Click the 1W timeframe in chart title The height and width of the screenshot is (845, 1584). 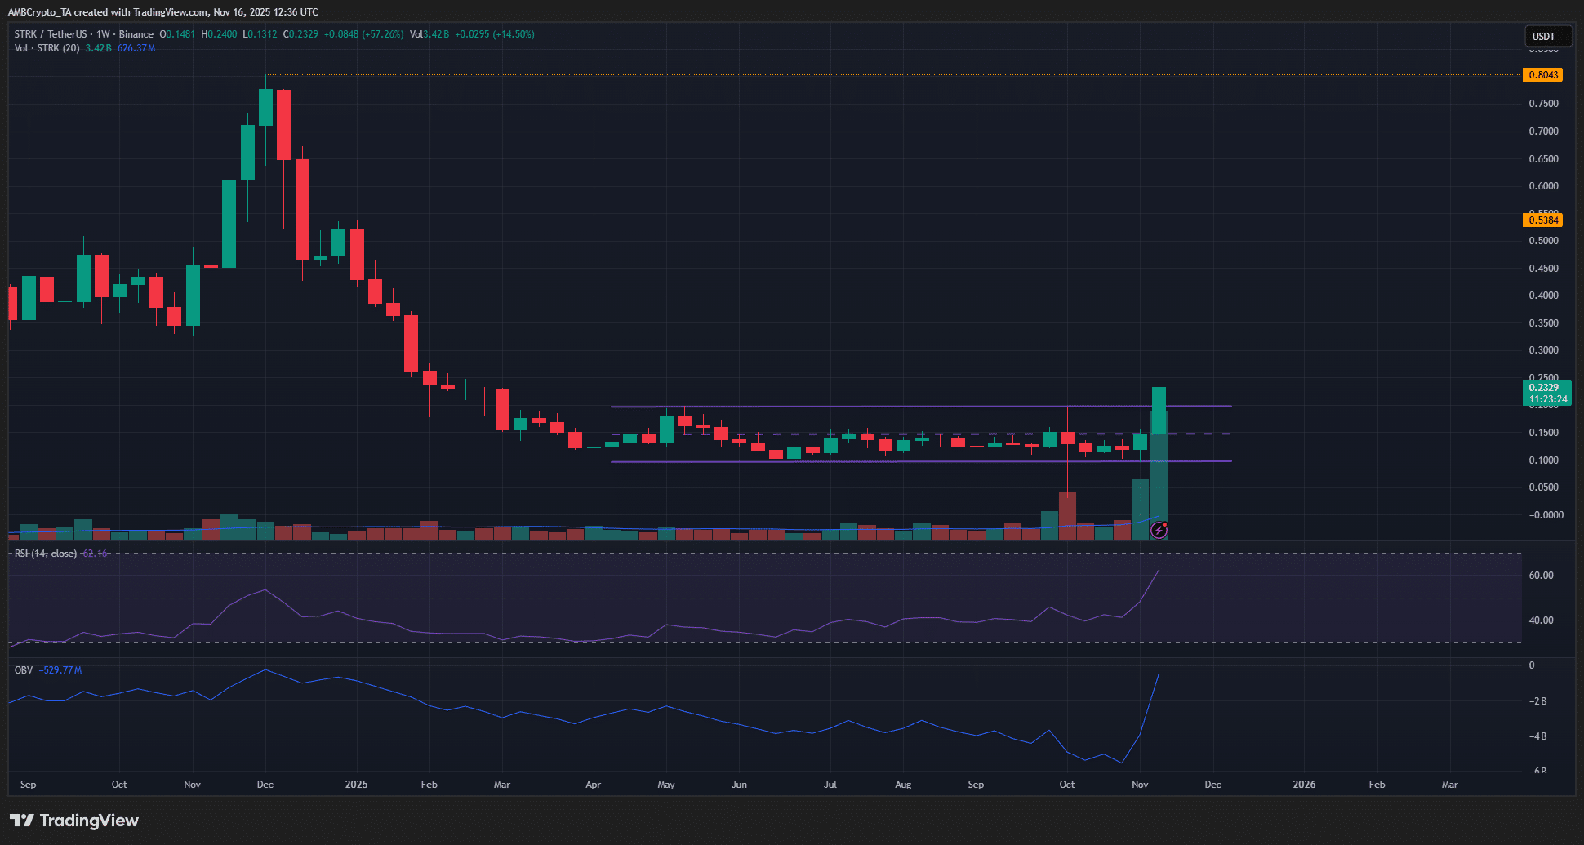coord(103,34)
